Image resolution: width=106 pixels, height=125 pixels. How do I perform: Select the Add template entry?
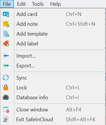(x=52, y=34)
